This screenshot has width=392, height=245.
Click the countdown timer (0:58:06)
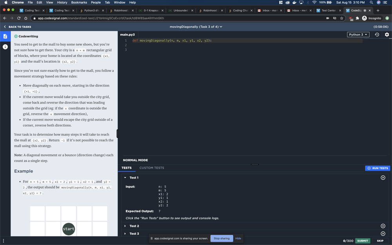(x=381, y=27)
